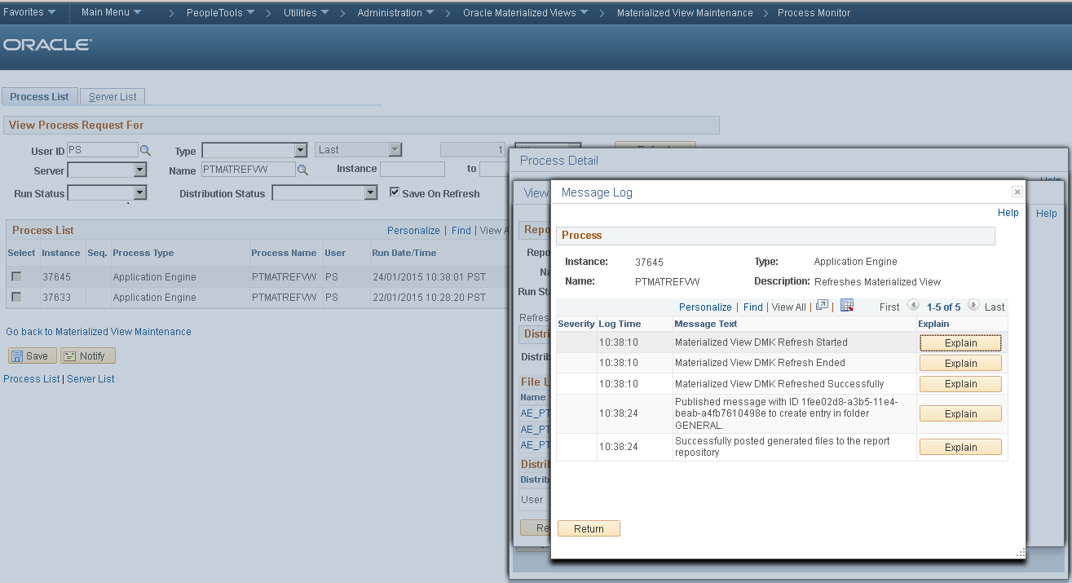
Task: Click Return button in Message Log
Action: point(589,528)
